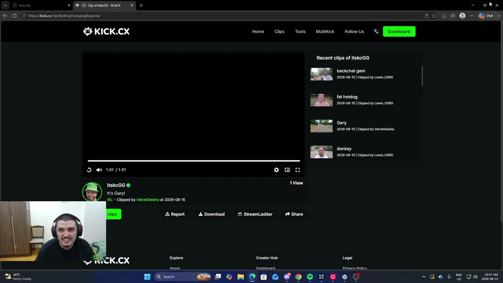The height and width of the screenshot is (283, 503).
Task: Enter fullscreen on the video player
Action: coord(297,170)
